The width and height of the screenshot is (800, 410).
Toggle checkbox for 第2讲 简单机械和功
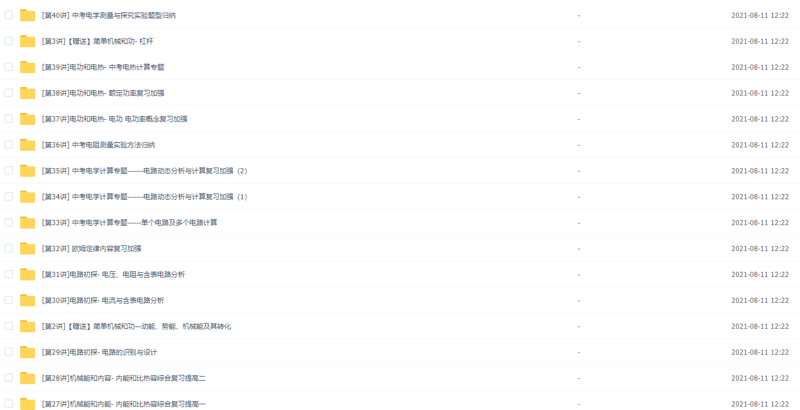tap(9, 326)
